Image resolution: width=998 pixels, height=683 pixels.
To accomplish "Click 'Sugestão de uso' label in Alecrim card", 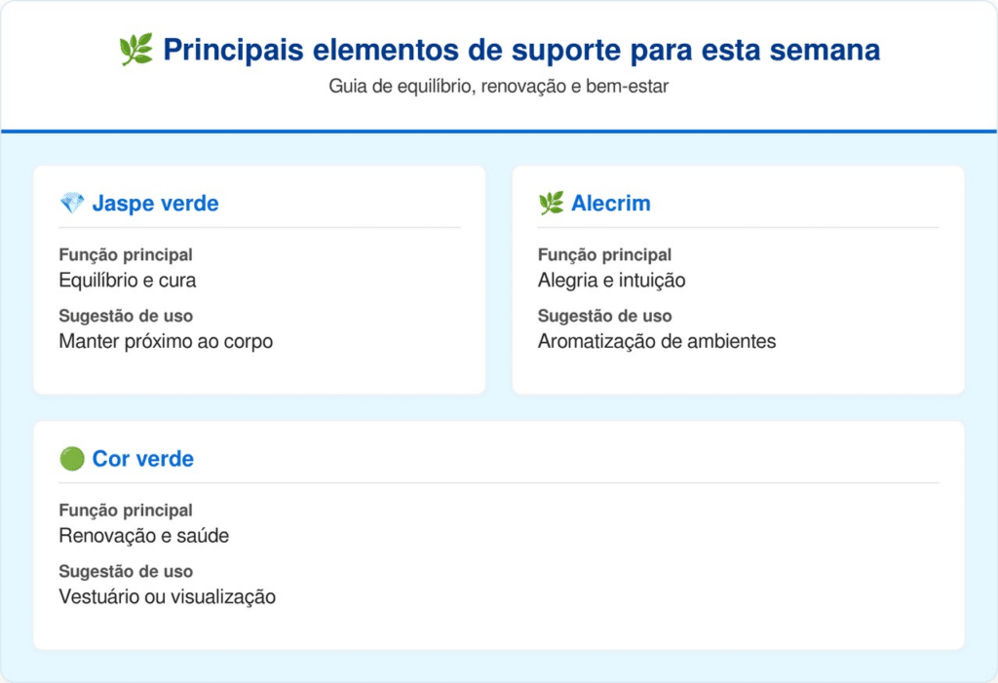I will 604,317.
